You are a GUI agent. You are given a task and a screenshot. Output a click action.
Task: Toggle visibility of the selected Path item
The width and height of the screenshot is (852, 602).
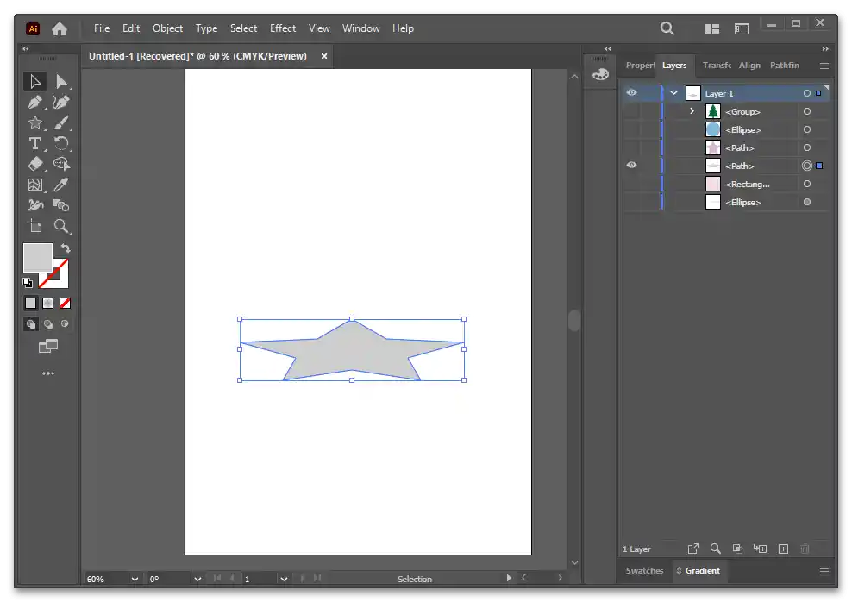631,166
